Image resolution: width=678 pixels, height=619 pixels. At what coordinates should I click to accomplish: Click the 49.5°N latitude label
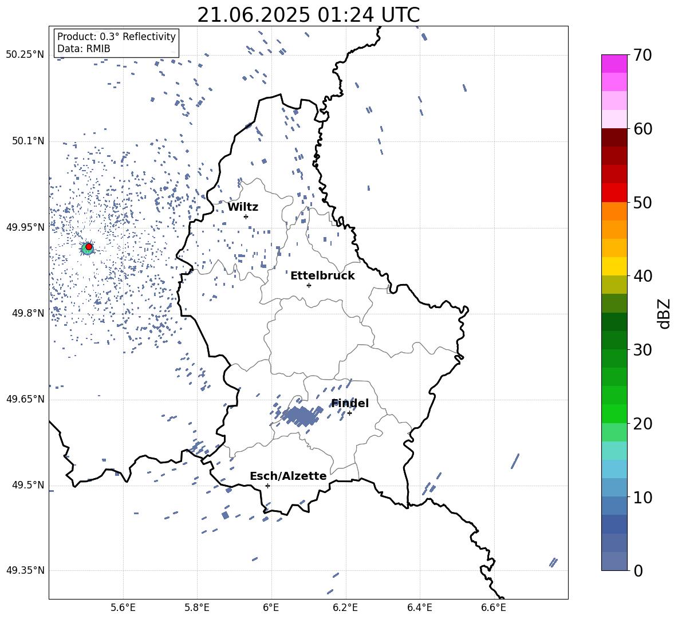27,485
